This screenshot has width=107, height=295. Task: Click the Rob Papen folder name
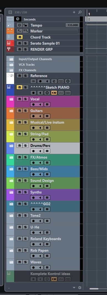[40, 251]
